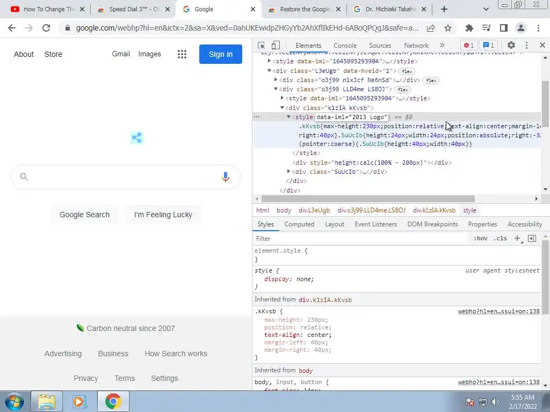
Task: Open the Images link
Action: click(x=149, y=54)
